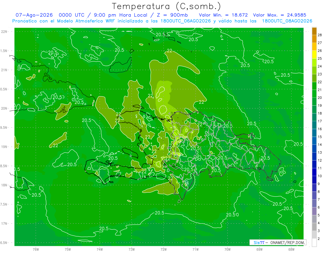Click the color scale label "9"
Screen dimensions: 327x253
(x=319, y=184)
